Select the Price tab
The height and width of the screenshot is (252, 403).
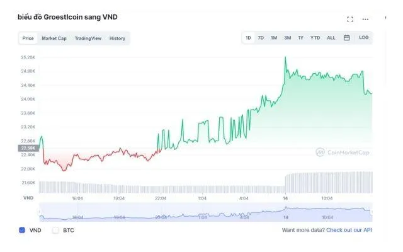(x=28, y=38)
